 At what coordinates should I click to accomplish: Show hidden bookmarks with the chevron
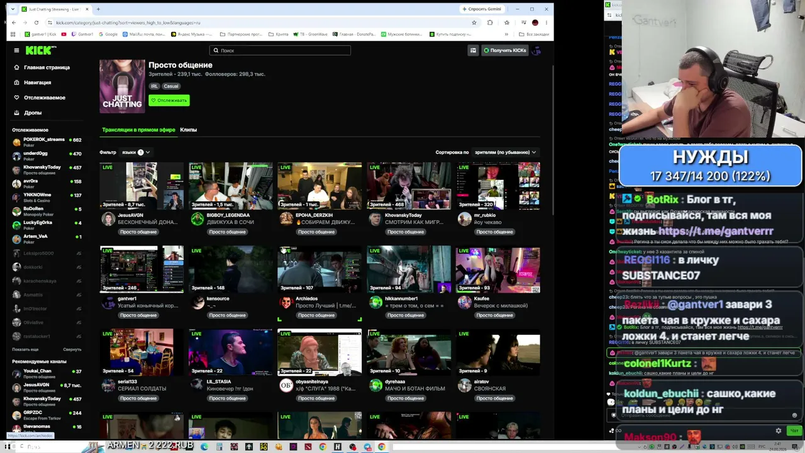pos(506,34)
